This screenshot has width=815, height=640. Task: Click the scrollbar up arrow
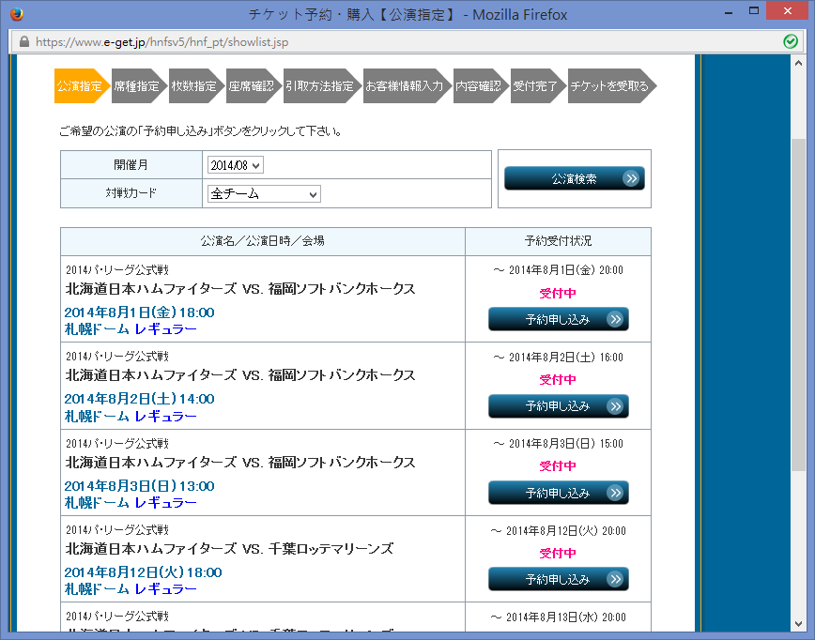tap(798, 63)
